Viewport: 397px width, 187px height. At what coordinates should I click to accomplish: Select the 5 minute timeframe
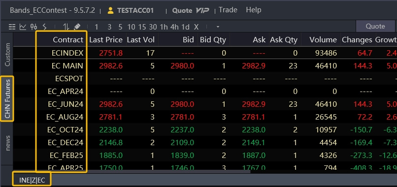click(x=120, y=27)
